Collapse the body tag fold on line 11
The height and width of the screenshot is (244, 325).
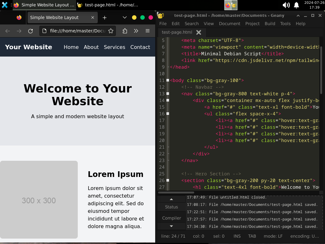click(x=168, y=80)
